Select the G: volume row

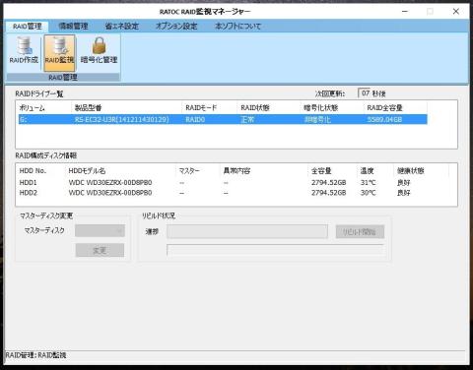coord(223,119)
